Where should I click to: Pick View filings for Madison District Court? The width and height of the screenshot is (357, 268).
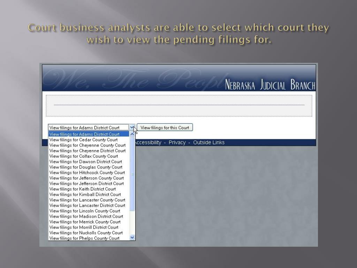tap(89, 216)
